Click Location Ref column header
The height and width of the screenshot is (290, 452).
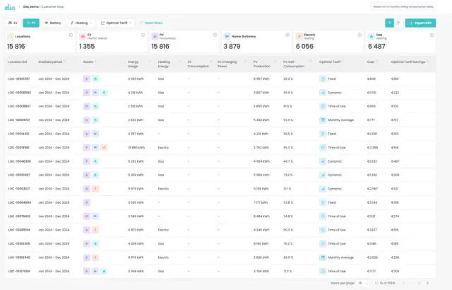(18, 62)
